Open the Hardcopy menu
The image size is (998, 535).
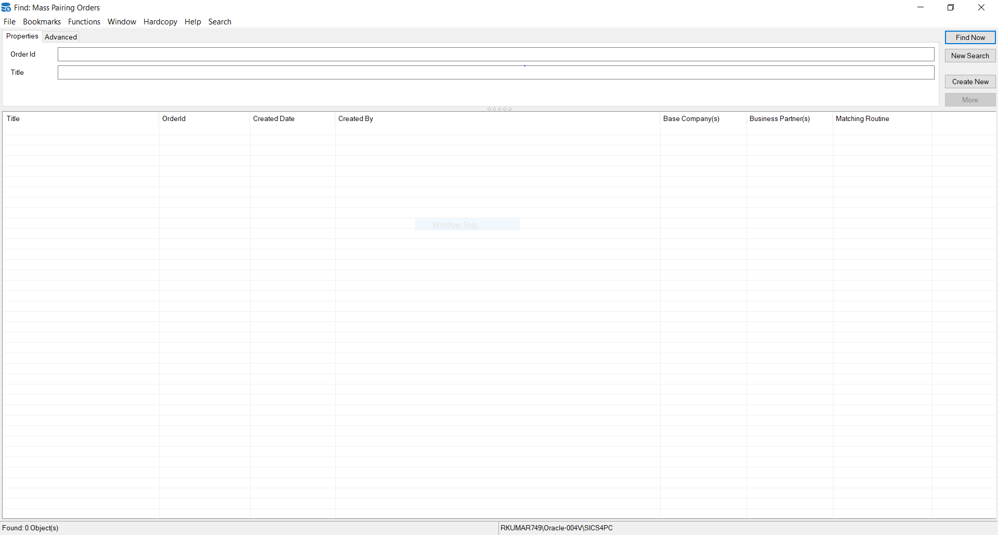[x=160, y=21]
